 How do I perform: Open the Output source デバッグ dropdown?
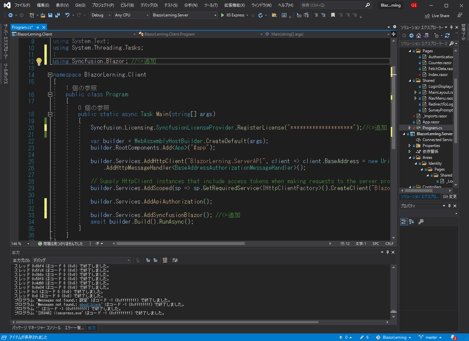click(81, 260)
